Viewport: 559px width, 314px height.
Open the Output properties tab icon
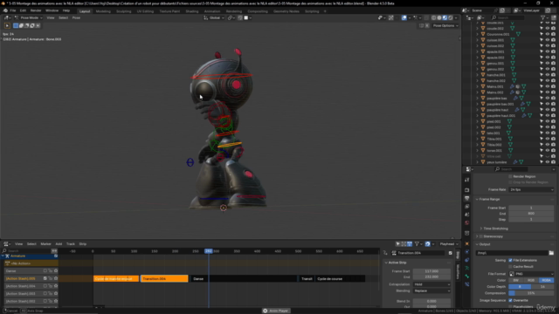pyautogui.click(x=466, y=198)
